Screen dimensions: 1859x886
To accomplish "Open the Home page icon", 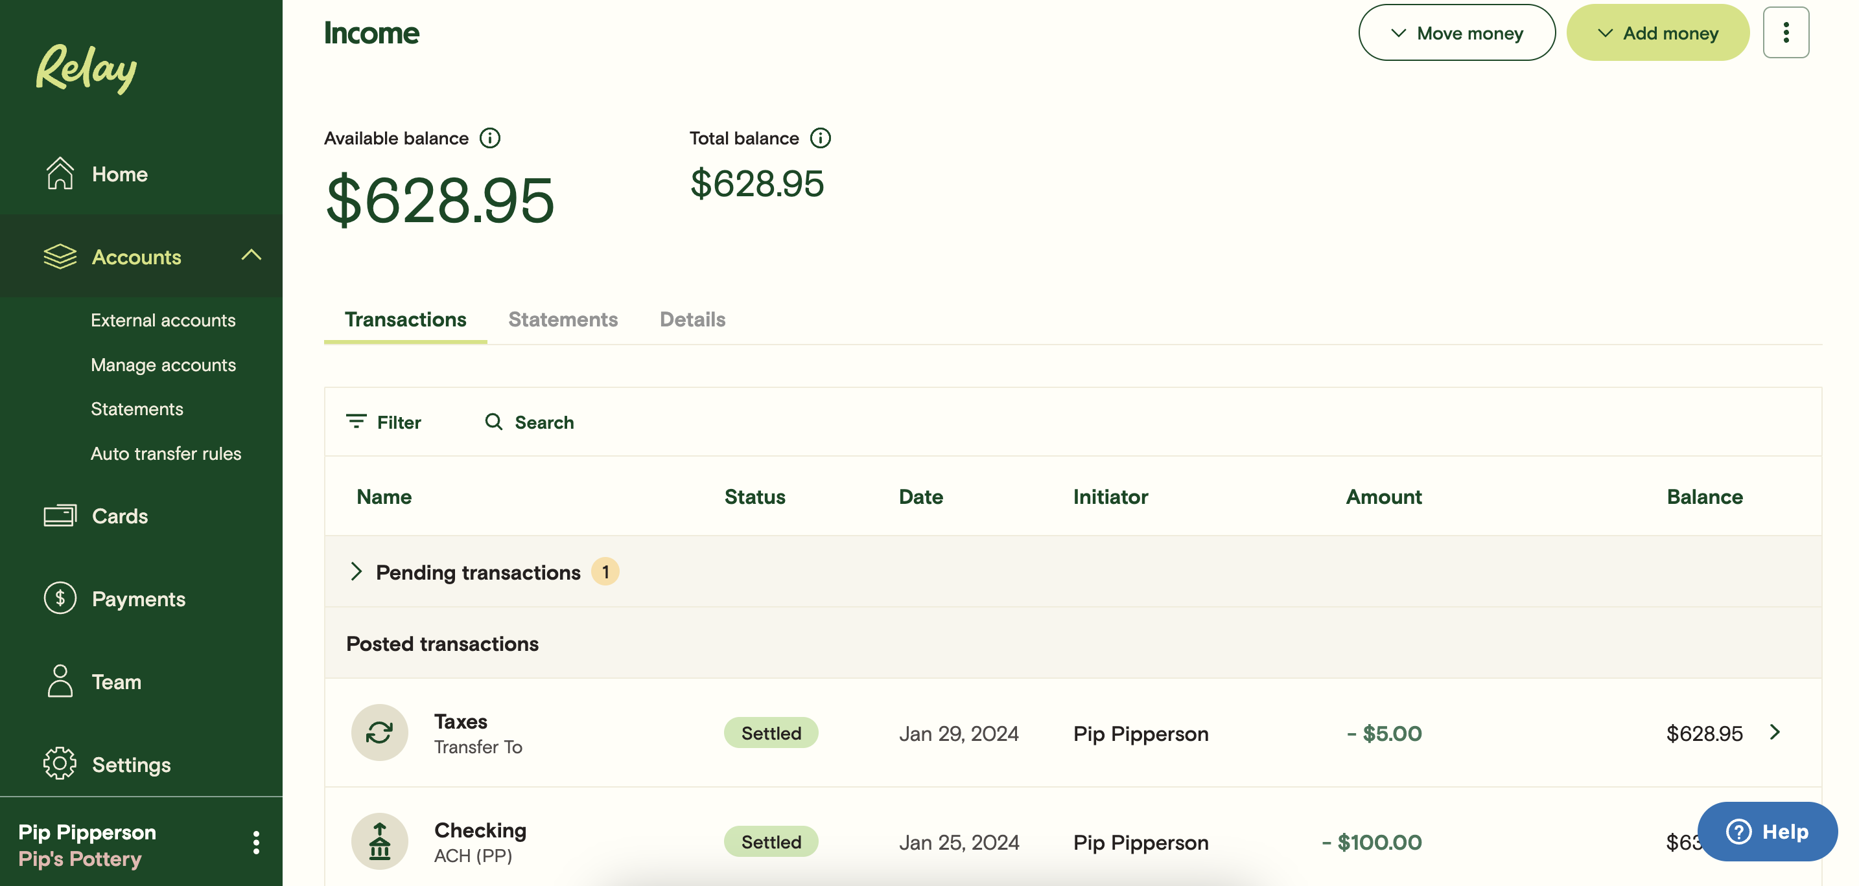I will tap(60, 174).
